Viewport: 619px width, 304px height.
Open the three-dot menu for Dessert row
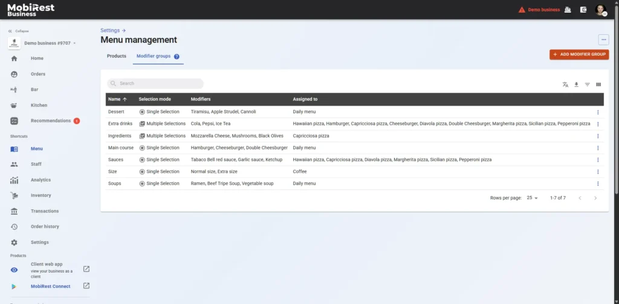598,112
